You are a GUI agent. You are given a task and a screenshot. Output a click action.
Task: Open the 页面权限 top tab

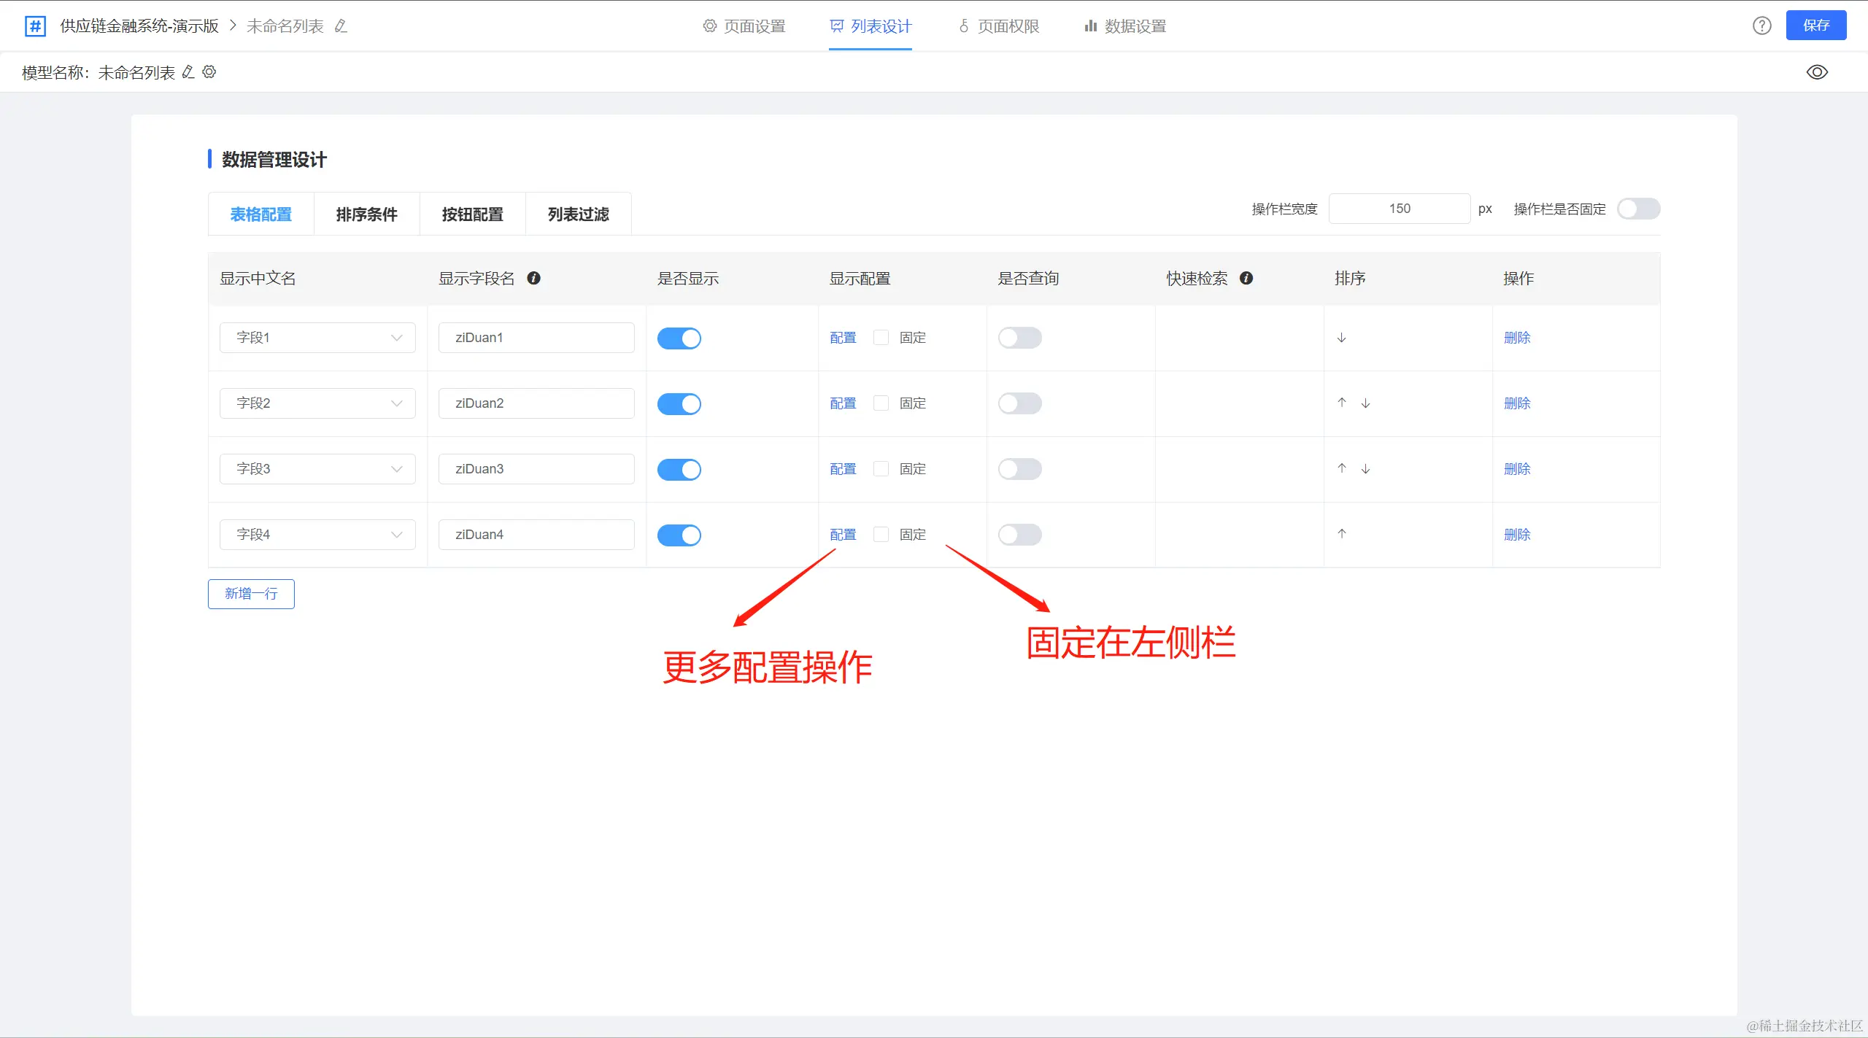point(998,26)
